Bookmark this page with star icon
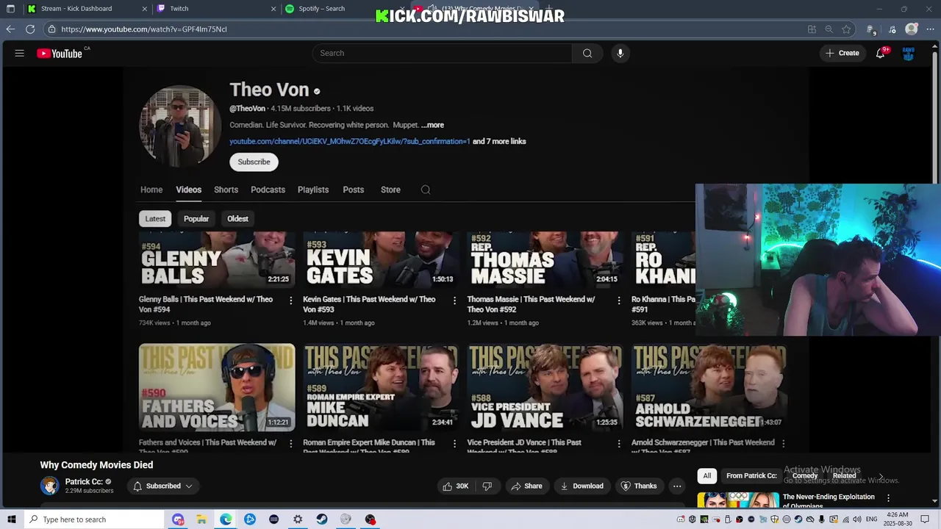The width and height of the screenshot is (941, 529). (x=847, y=29)
